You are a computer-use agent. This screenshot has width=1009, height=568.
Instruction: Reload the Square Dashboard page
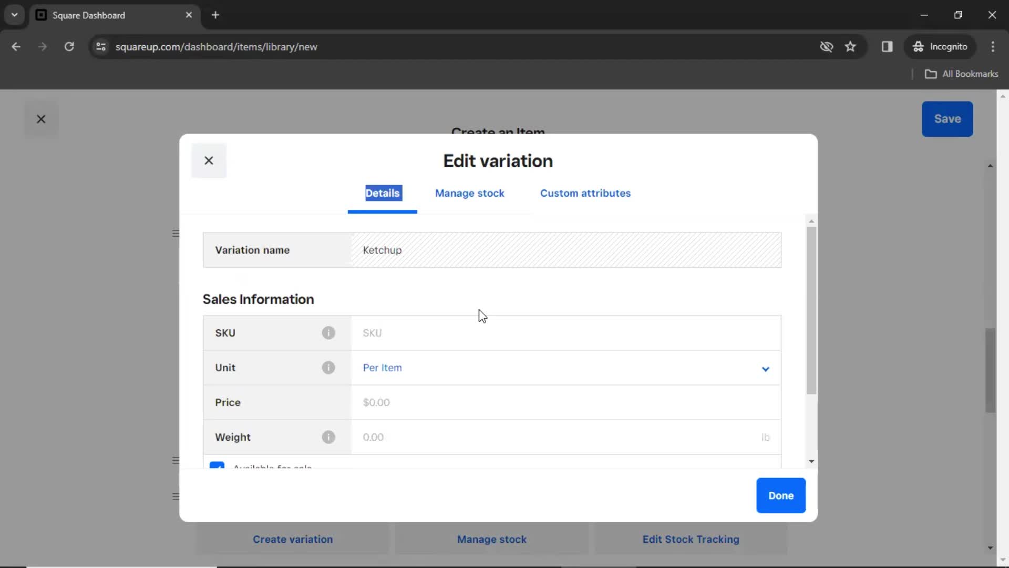point(69,47)
